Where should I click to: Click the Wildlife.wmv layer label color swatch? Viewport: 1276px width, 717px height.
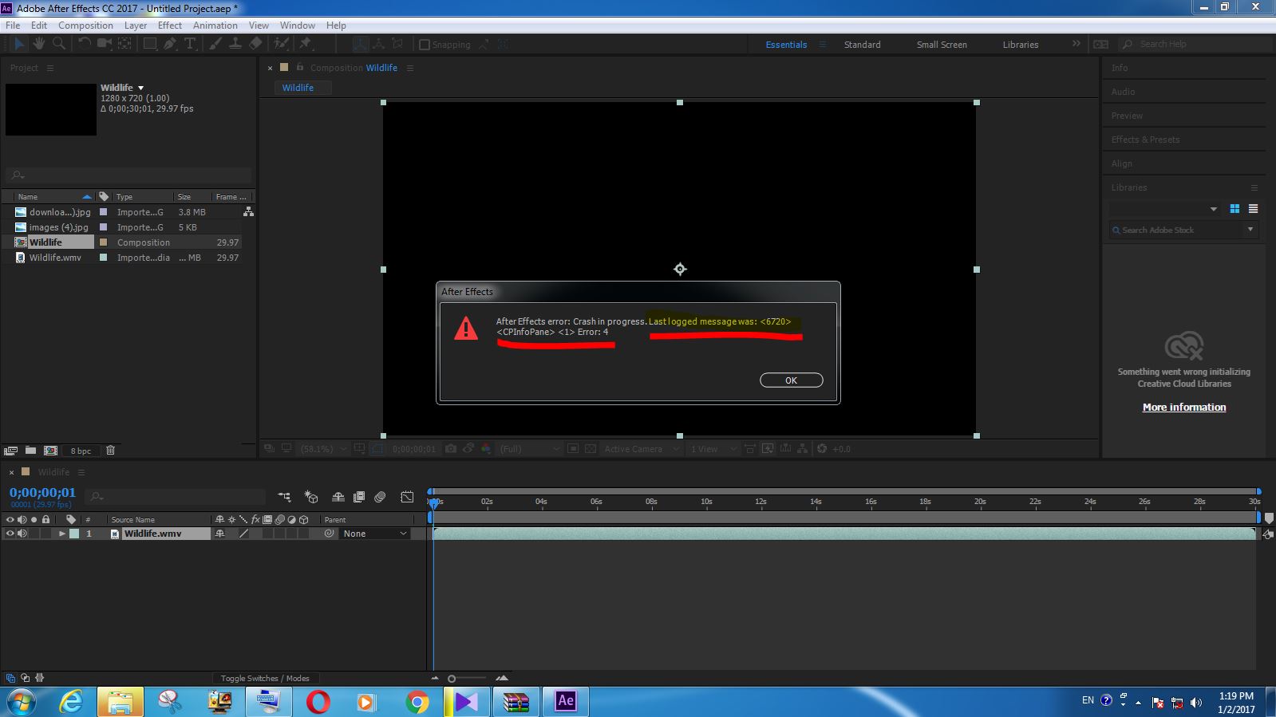[74, 534]
